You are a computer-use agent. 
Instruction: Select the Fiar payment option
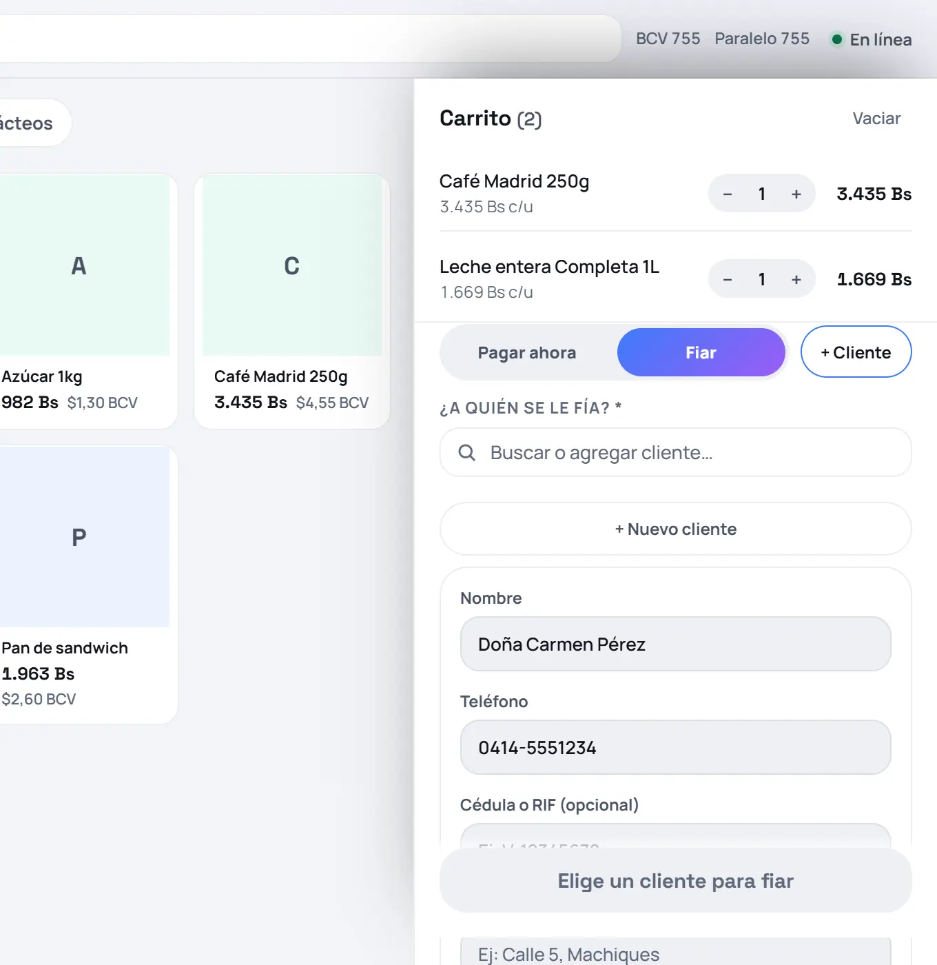coord(701,352)
